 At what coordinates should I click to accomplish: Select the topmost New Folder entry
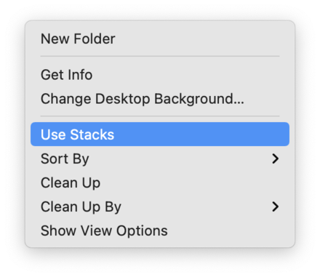pos(160,39)
